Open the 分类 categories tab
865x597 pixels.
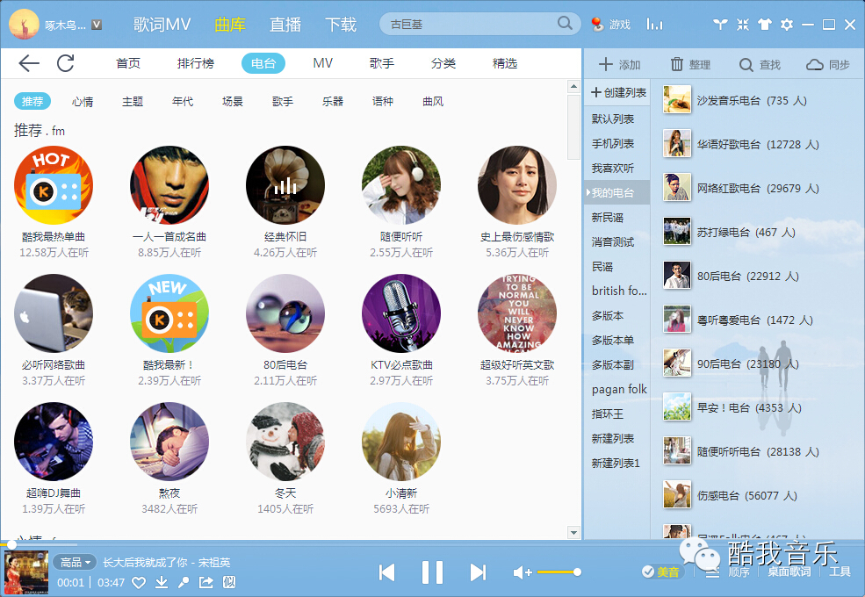point(443,63)
